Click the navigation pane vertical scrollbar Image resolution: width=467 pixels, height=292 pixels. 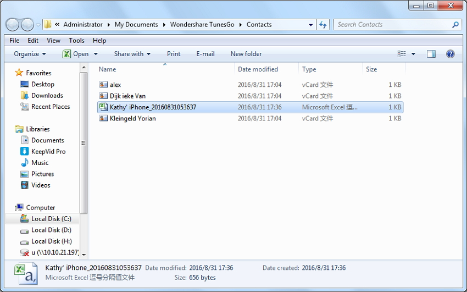pos(84,143)
